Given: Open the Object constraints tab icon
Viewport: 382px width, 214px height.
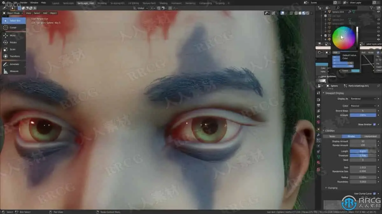Looking at the screenshot, I should (318, 152).
